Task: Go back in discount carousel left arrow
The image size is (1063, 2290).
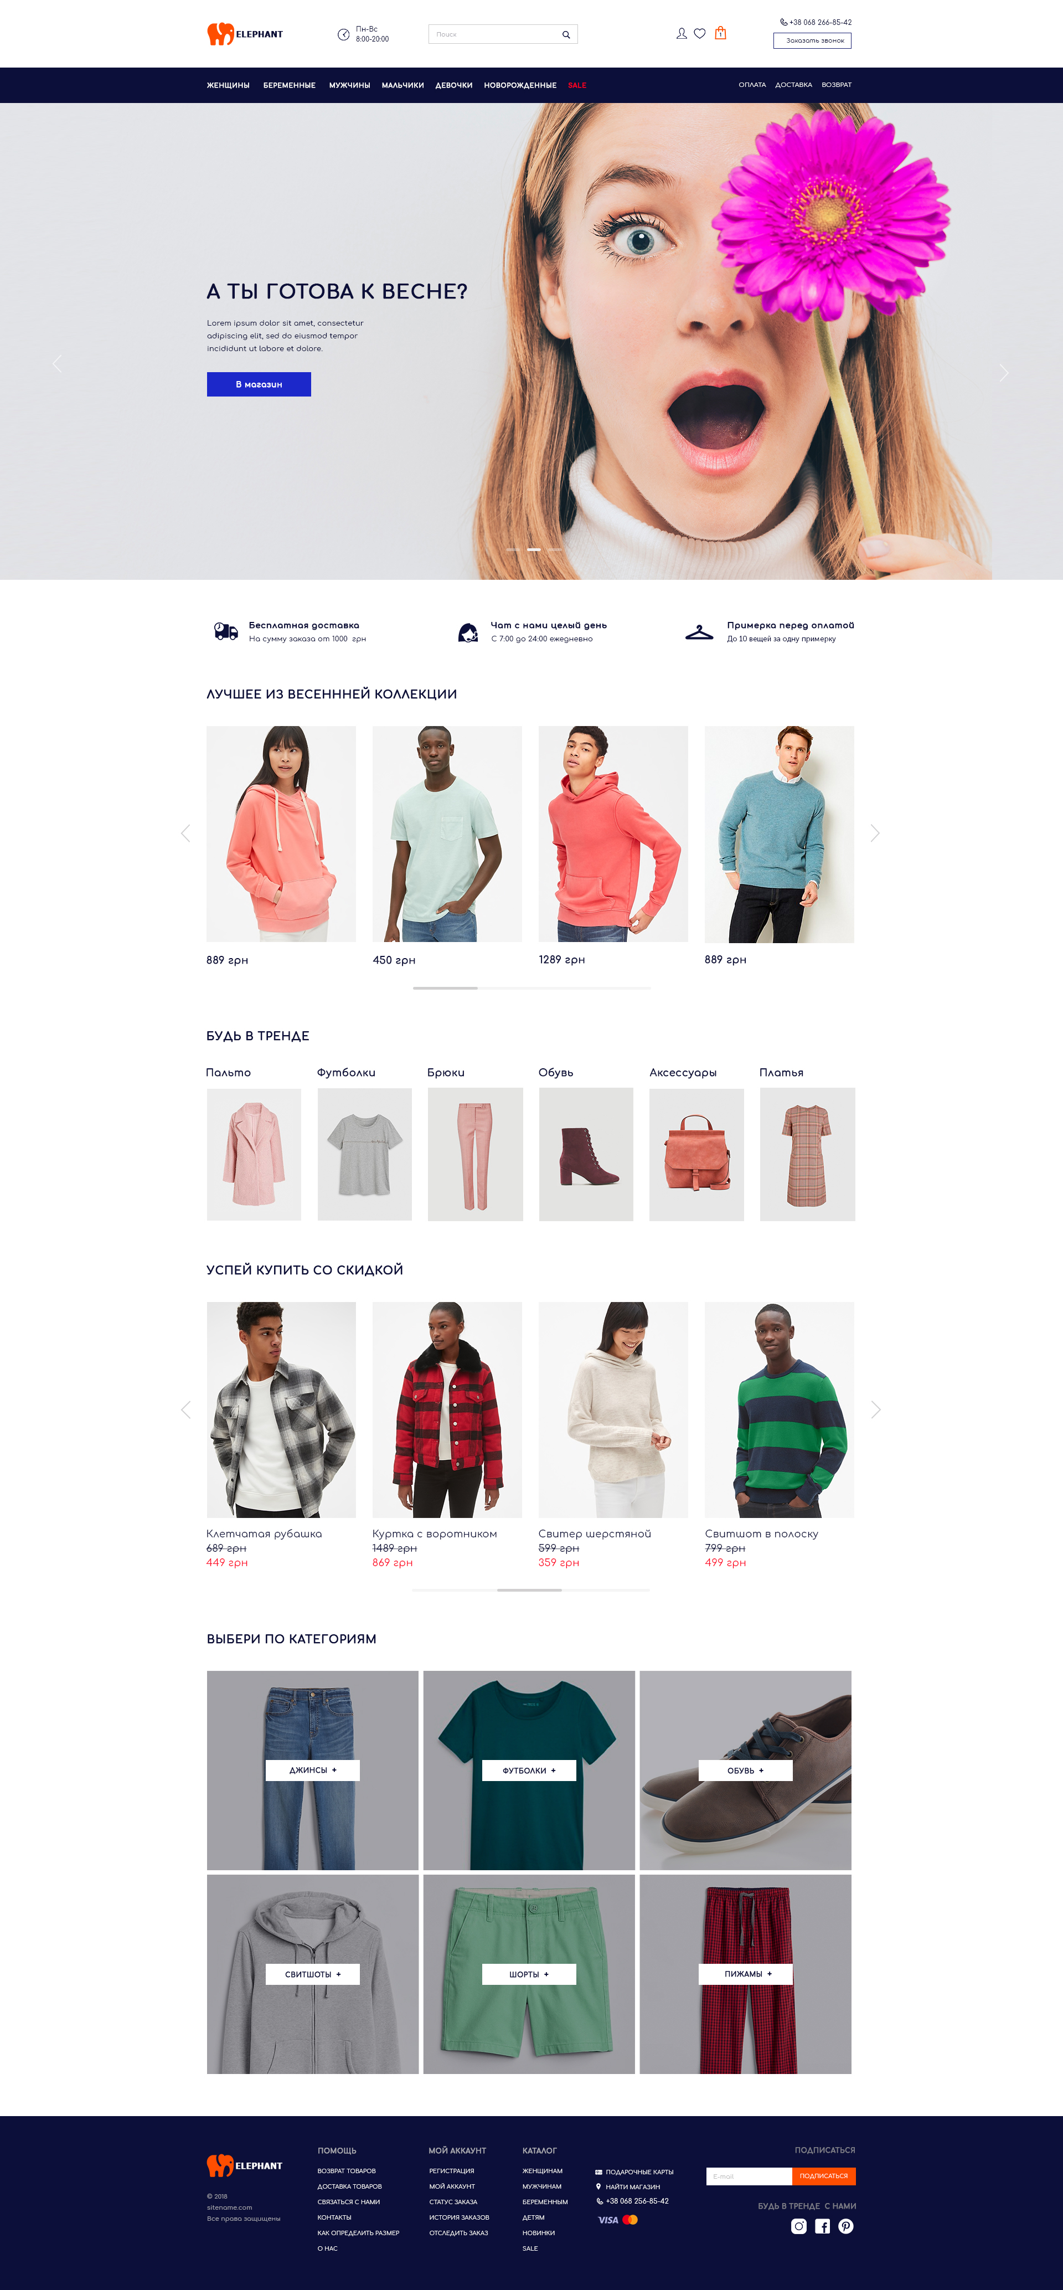Action: 186,1410
